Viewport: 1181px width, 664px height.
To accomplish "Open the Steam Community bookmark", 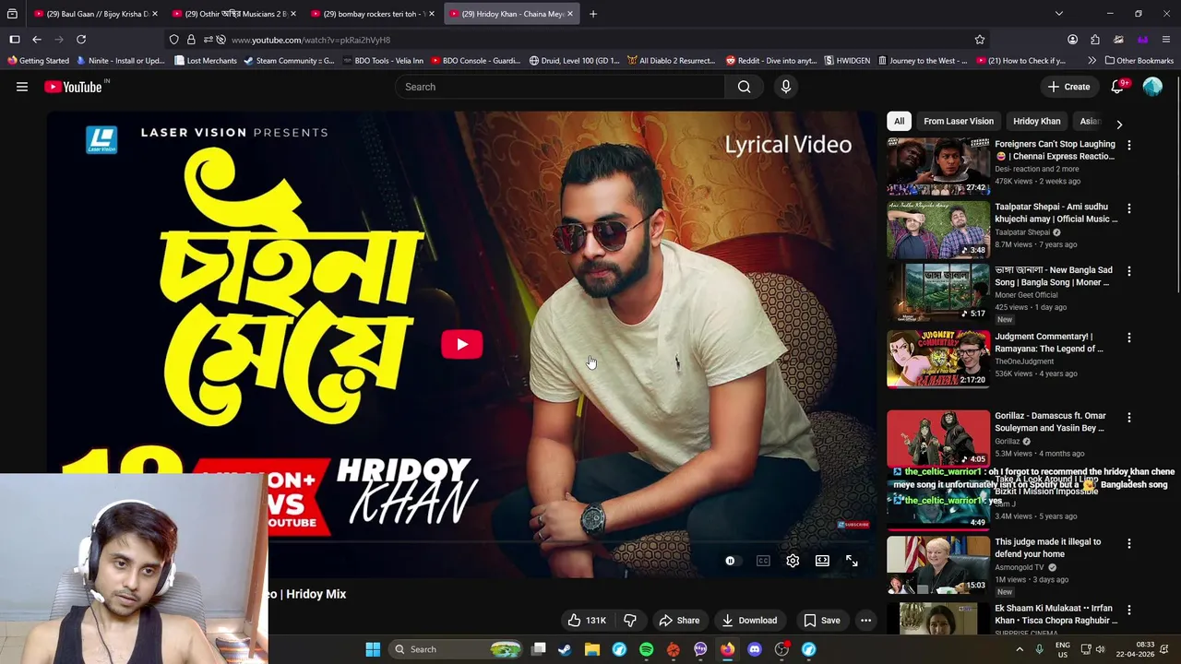I will [289, 61].
